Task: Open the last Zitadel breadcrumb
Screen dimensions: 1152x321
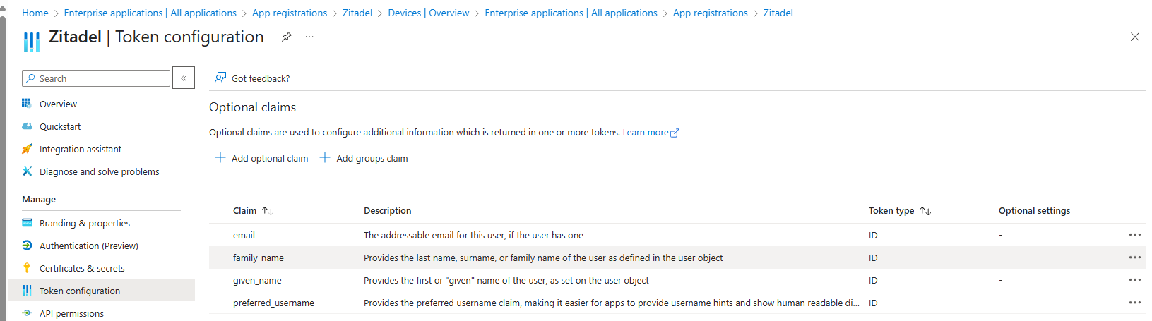Action: pos(778,13)
